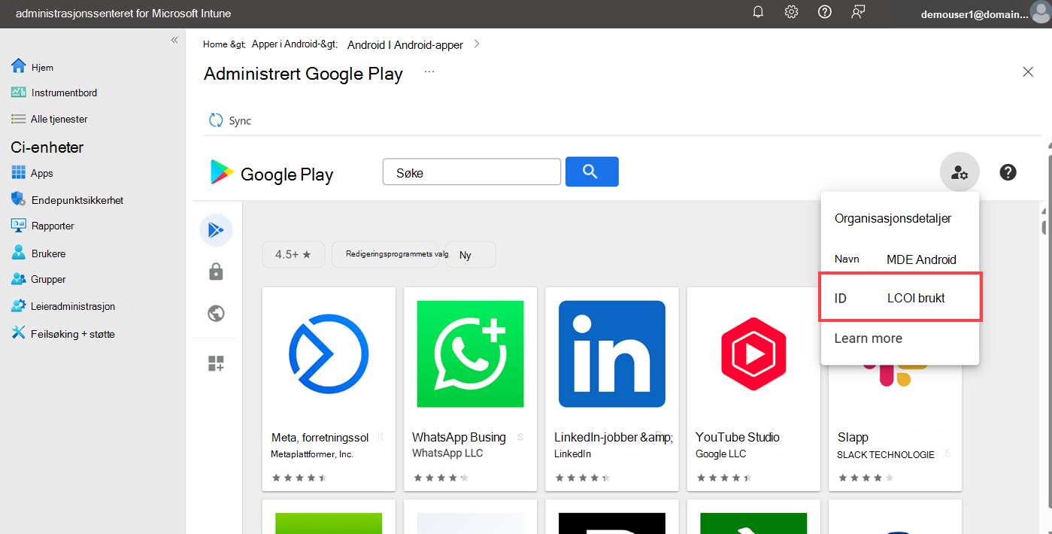Click the MDE Android name value
Viewport: 1052px width, 534px height.
point(921,259)
